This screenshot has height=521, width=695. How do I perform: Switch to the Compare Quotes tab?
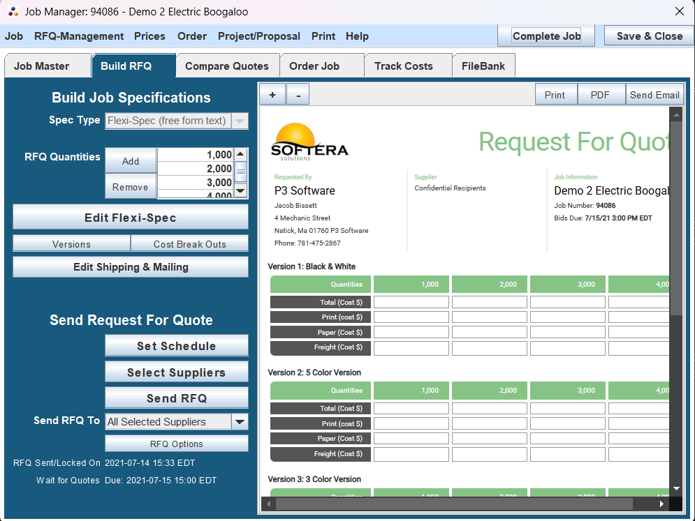pos(227,65)
